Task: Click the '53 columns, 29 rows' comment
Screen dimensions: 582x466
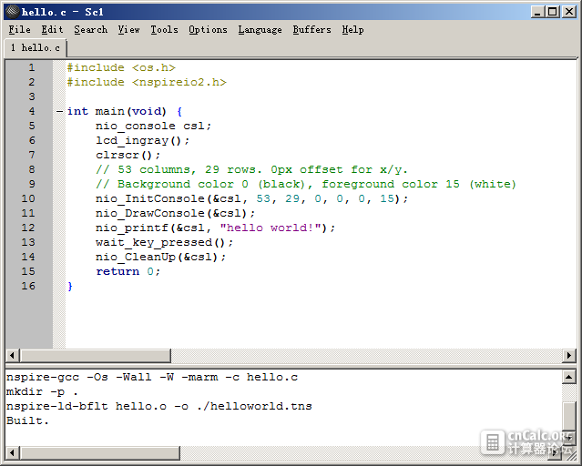Action: click(x=251, y=169)
